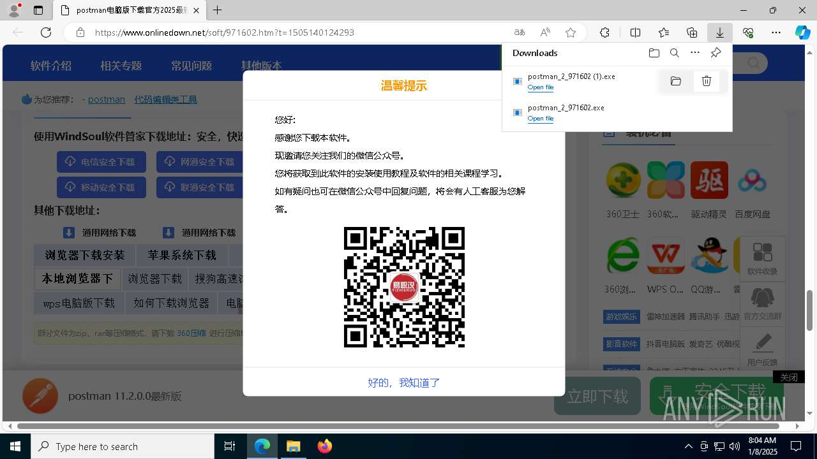The height and width of the screenshot is (459, 817).
Task: Click the first 通用网络下载 link
Action: tap(100, 233)
